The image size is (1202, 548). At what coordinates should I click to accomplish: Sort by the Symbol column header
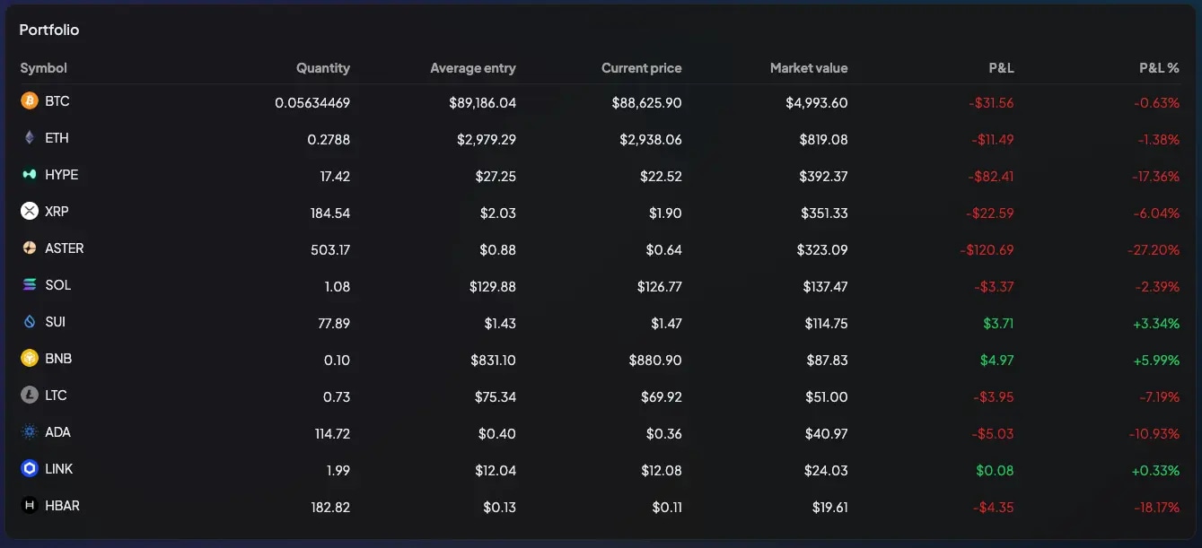click(x=43, y=67)
